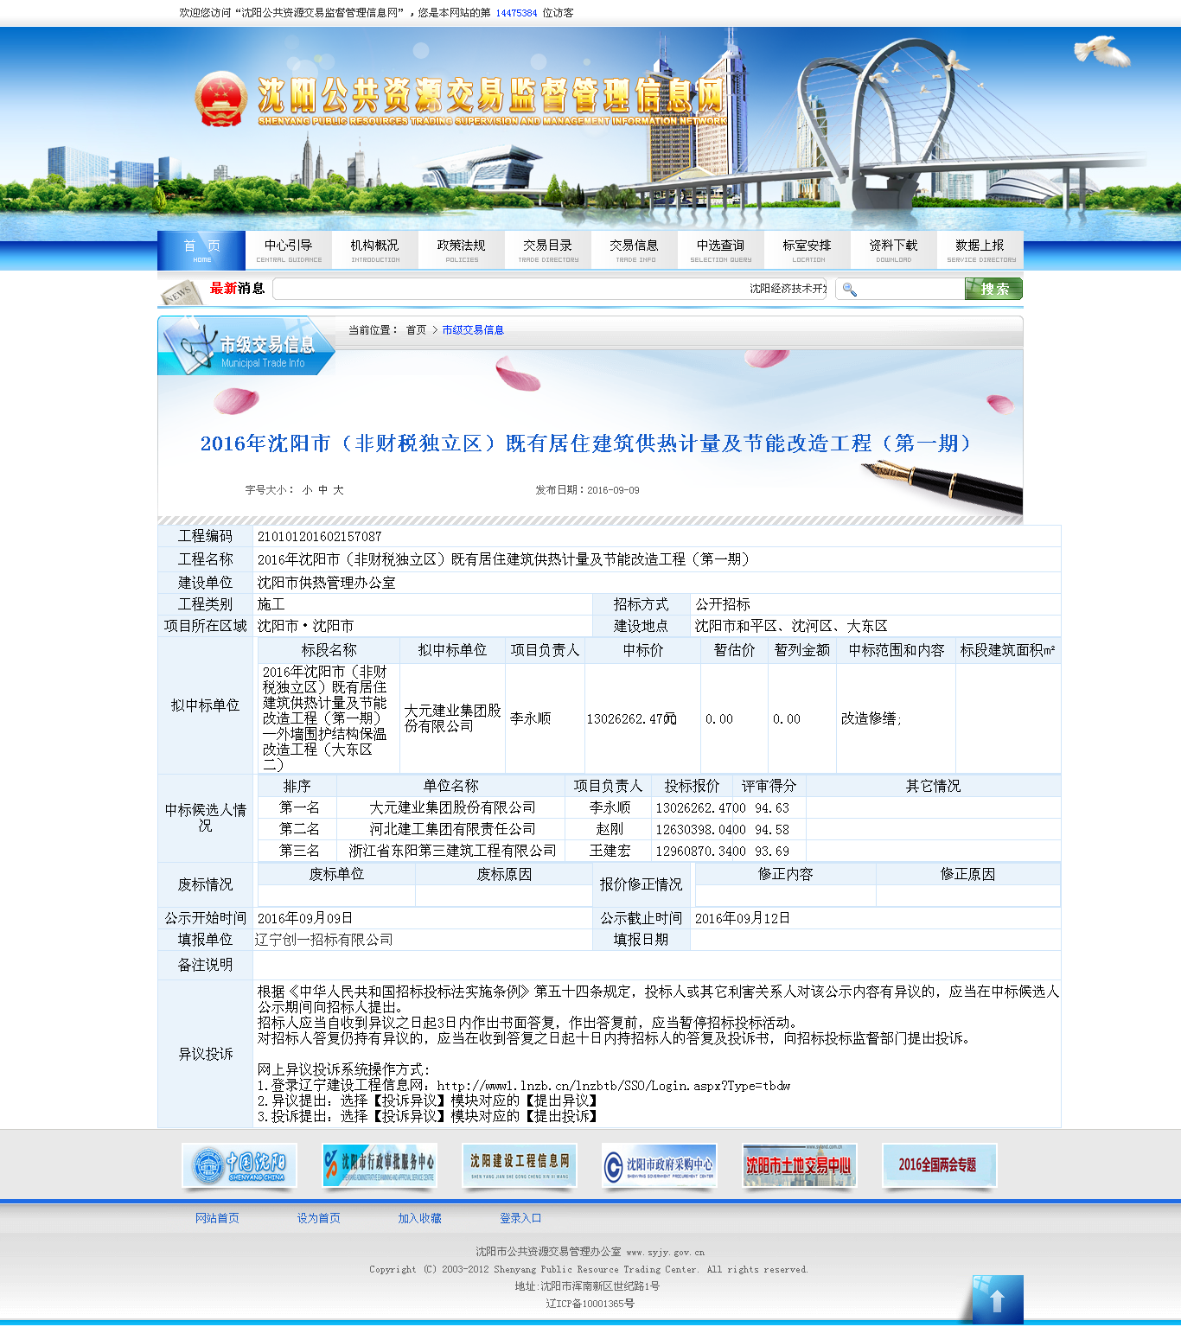Open the 机构概况 navigation item
1181x1327 pixels.
coord(375,251)
